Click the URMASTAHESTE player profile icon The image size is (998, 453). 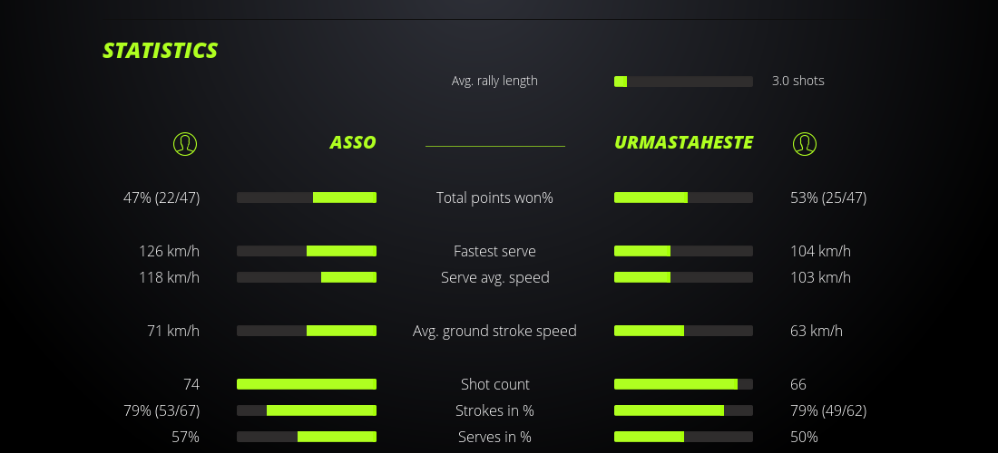[805, 143]
